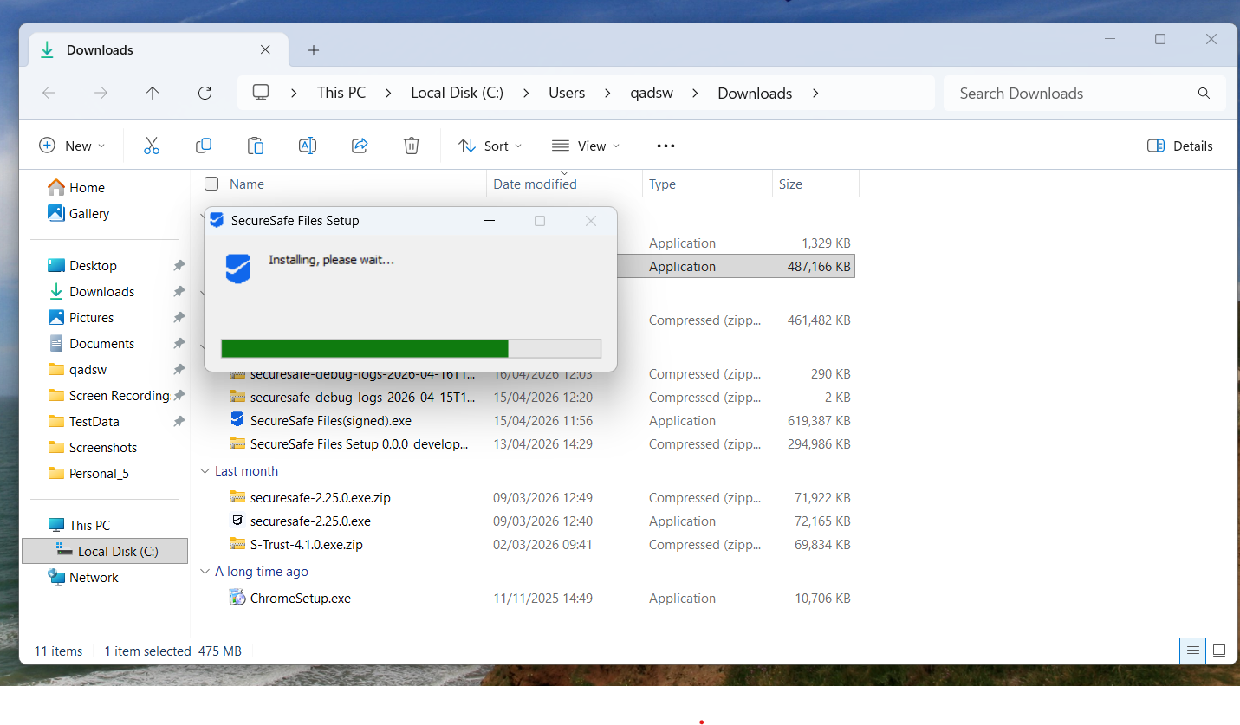Click the search magnifier icon
Screen dimensions: 1240x725
1204,93
